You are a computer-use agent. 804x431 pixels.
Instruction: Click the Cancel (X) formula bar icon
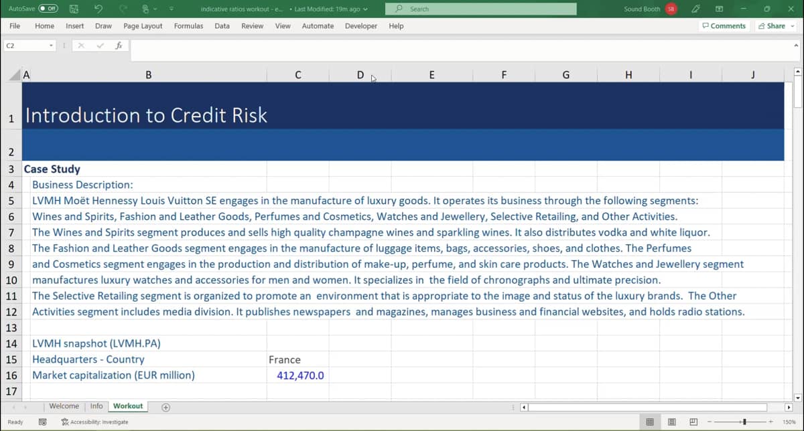[x=81, y=46]
